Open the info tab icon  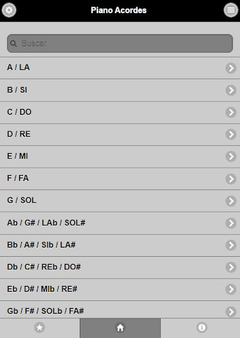[202, 327]
